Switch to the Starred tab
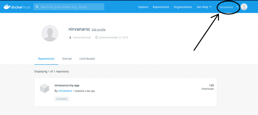This screenshot has height=115, width=258. pyautogui.click(x=67, y=59)
